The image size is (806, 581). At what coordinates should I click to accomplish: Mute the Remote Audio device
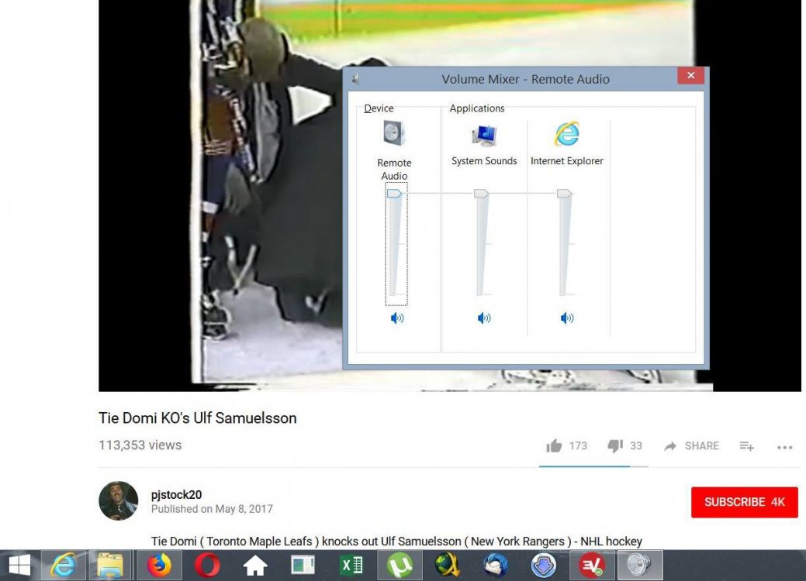tap(396, 318)
